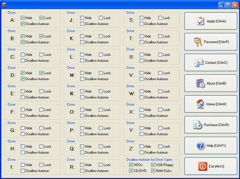Click the Help question mark icon
The image size is (240, 179).
click(200, 145)
